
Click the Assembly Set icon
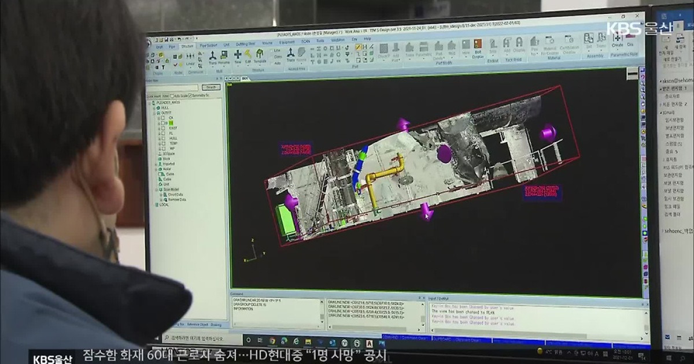[x=589, y=39]
